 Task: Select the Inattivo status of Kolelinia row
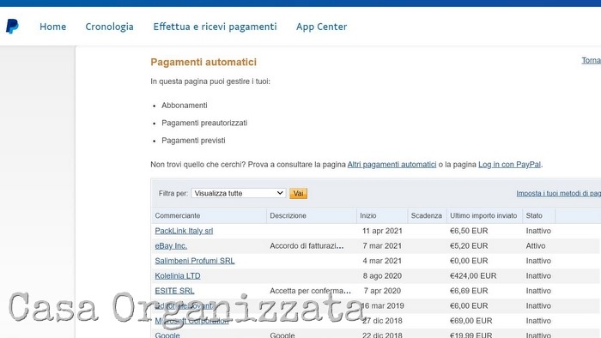tap(538, 275)
